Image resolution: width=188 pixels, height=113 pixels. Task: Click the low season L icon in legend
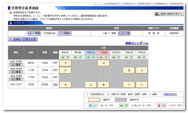coord(93,106)
